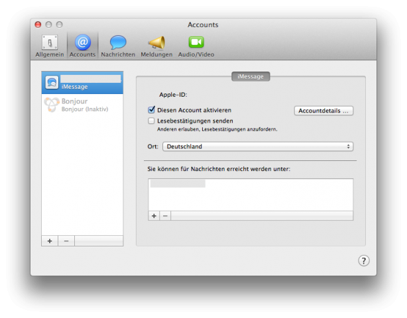407x318 pixels.
Task: Open the Nachrichten speech bubble pane
Action: (118, 44)
